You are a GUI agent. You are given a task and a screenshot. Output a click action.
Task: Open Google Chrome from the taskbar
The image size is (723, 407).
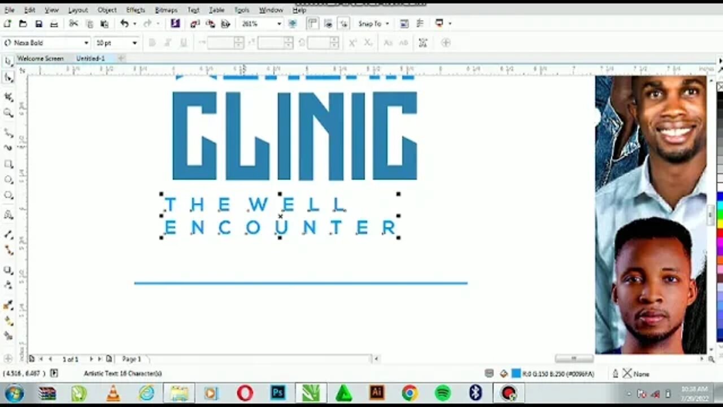pos(410,393)
